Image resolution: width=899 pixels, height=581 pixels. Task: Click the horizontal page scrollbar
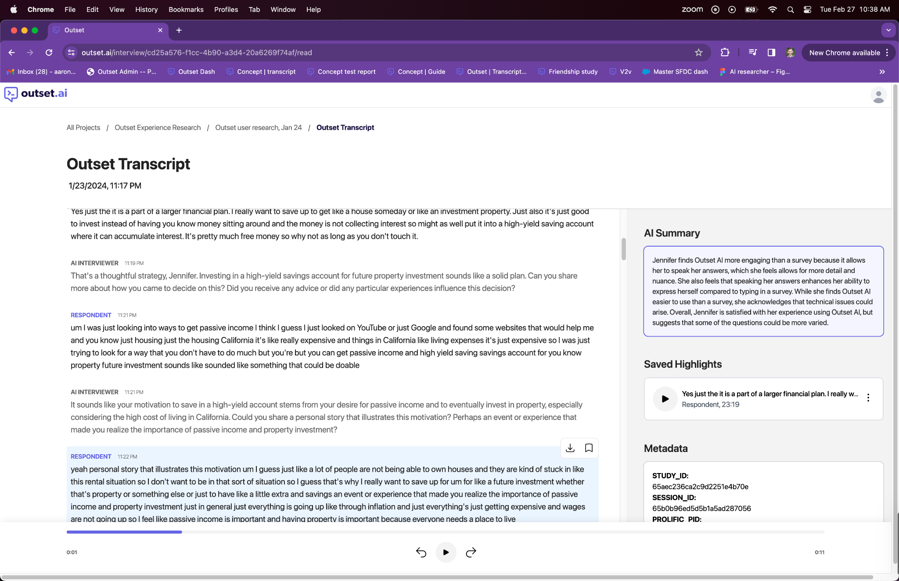coord(437,577)
